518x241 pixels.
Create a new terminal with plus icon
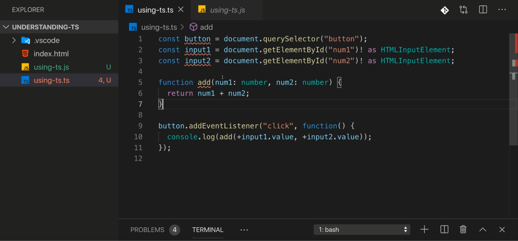[424, 229]
